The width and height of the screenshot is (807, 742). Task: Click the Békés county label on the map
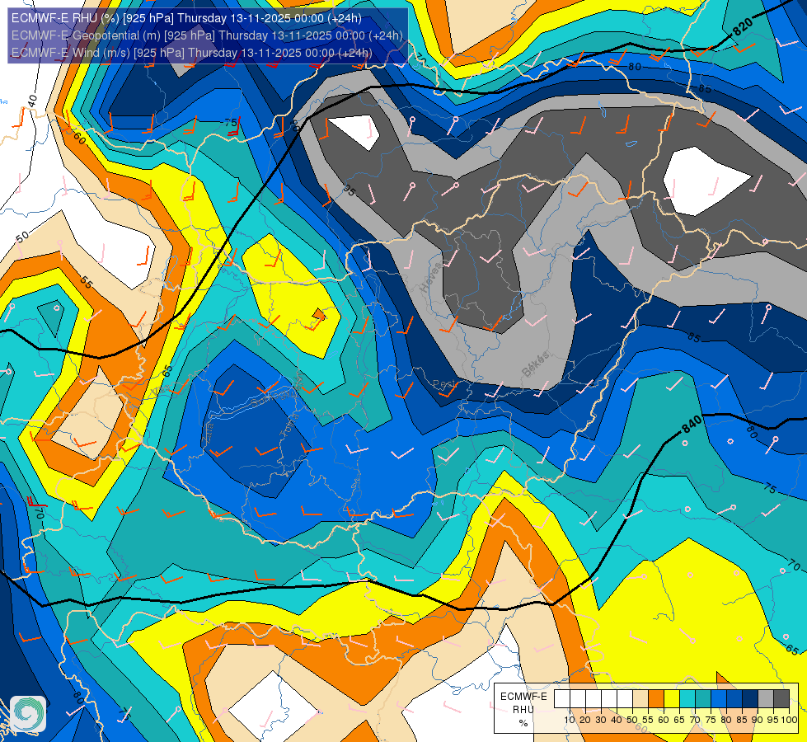[535, 364]
